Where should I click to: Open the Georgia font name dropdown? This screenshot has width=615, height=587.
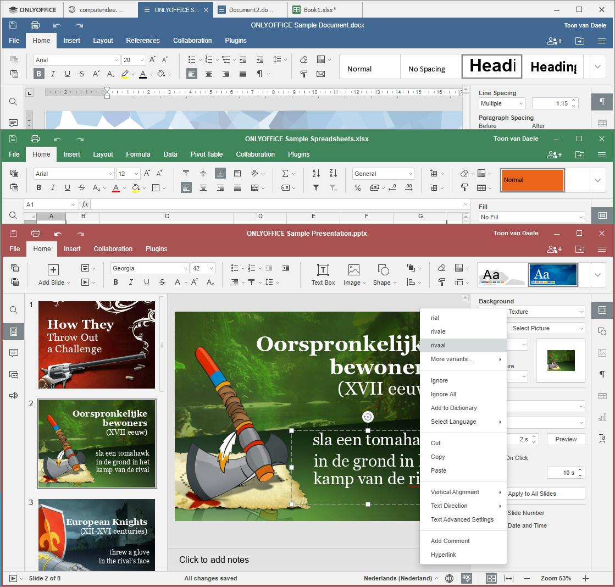pos(149,268)
